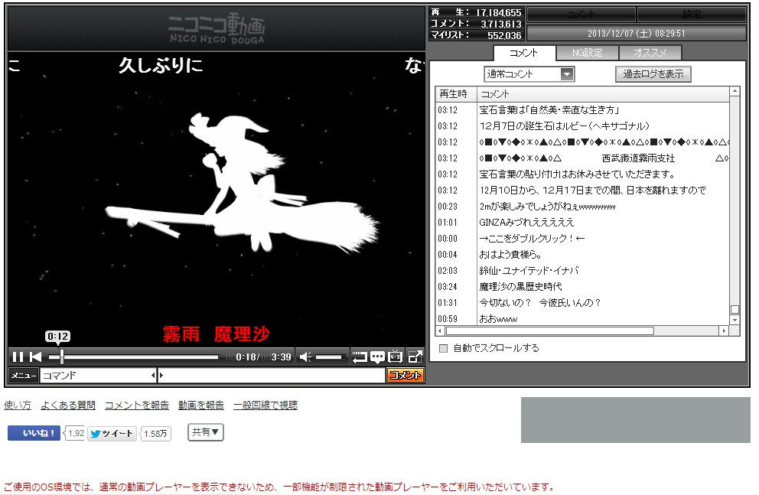Open the コメントを報告 link
Image resolution: width=759 pixels, height=495 pixels.
pyautogui.click(x=136, y=405)
